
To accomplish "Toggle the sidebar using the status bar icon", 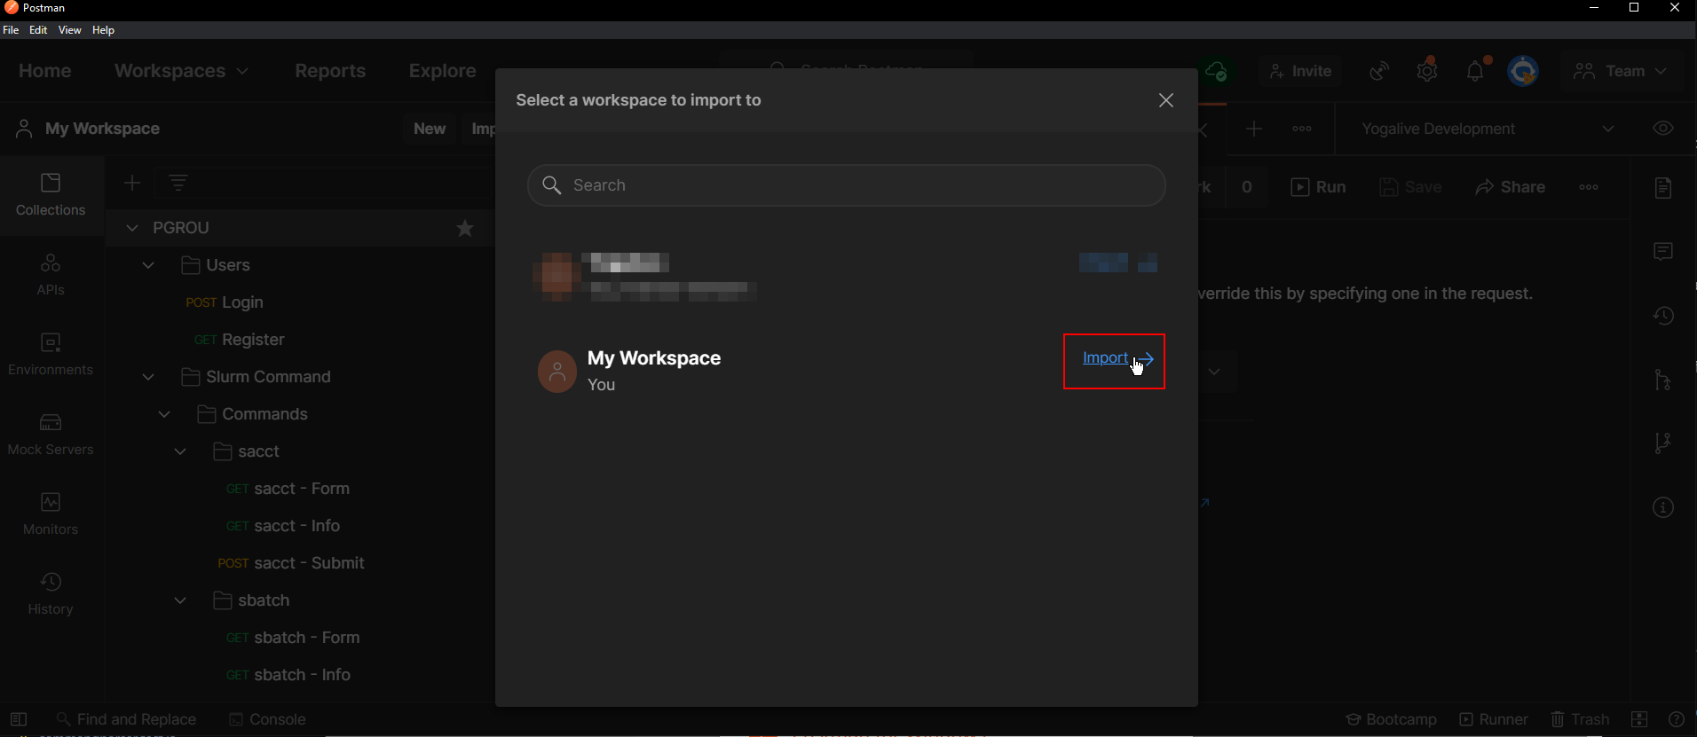I will coord(19,719).
